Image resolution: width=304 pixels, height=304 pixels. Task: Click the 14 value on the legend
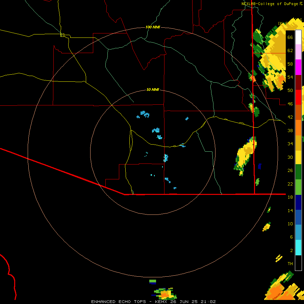tap(290, 210)
